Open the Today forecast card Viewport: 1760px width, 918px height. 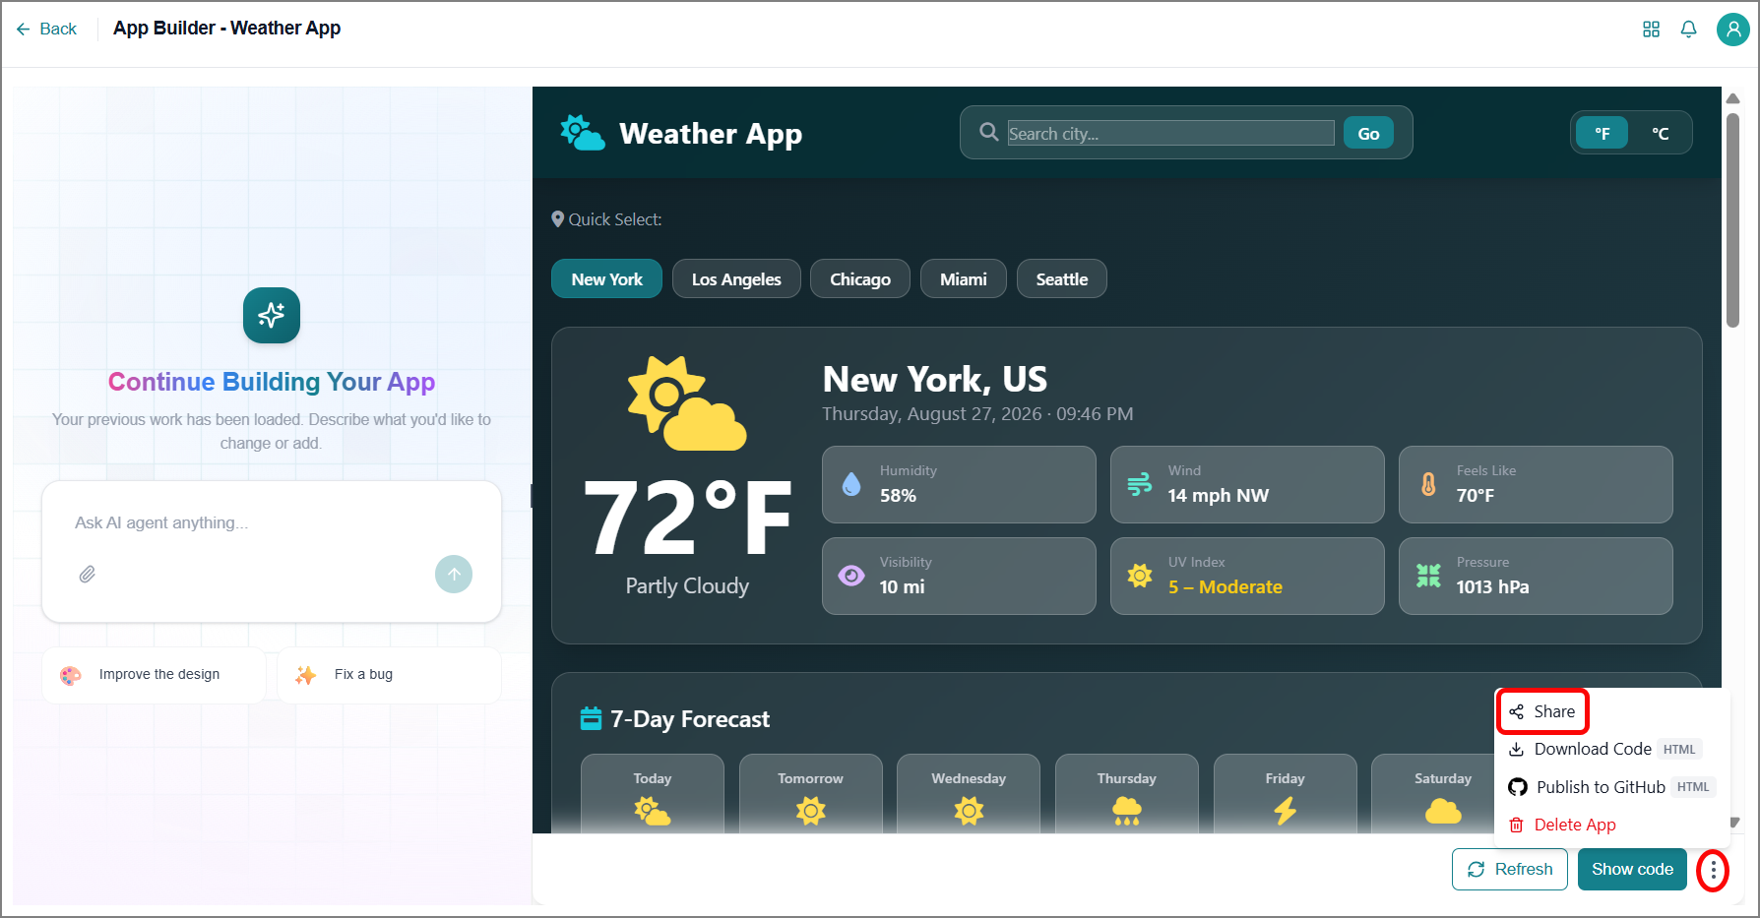[653, 795]
